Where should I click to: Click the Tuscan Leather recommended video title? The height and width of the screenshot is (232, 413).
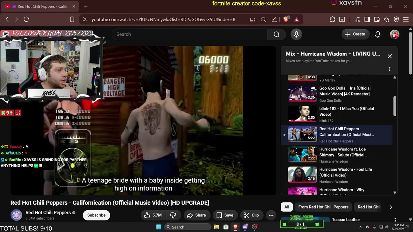(x=346, y=220)
